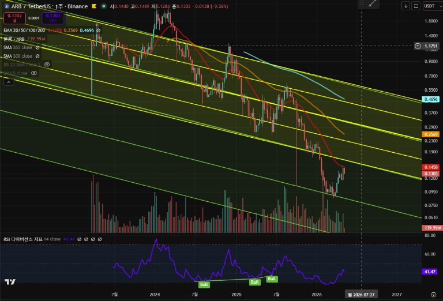The width and height of the screenshot is (443, 301).
Task: Toggle visibility of BB 20 SMA close 2
Action: pyautogui.click(x=47, y=65)
